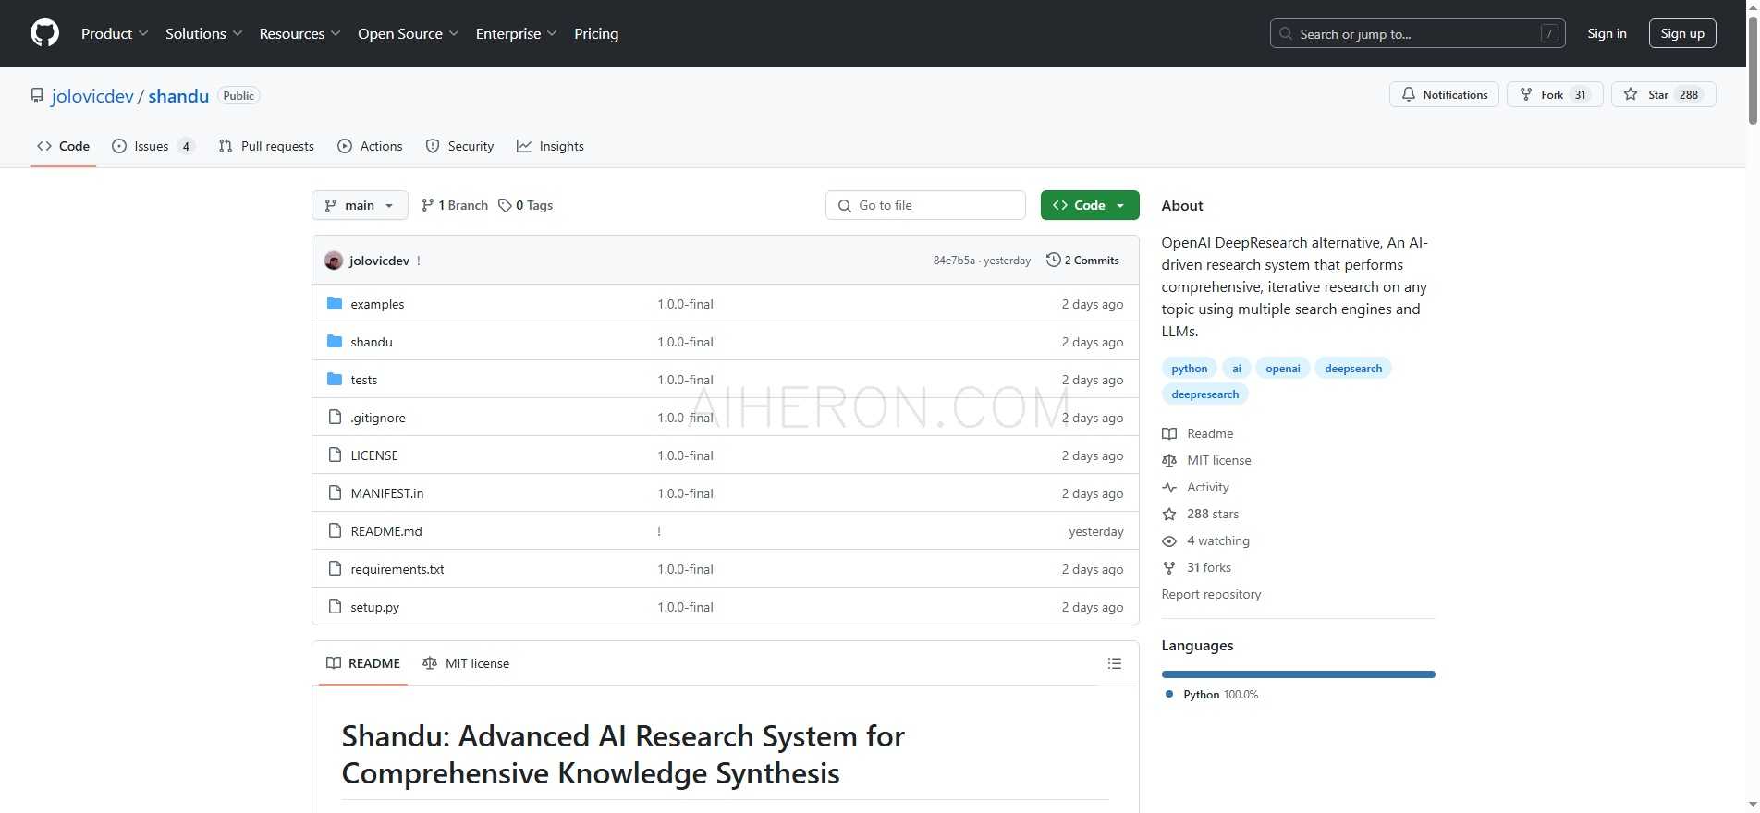Switch to the Code tab

pos(63,146)
